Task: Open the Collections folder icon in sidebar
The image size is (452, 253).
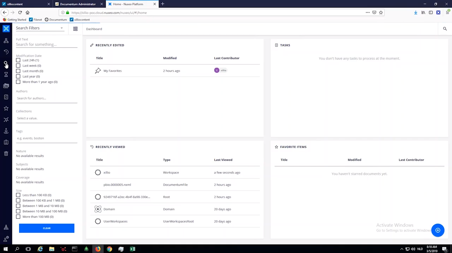Action: point(6,86)
